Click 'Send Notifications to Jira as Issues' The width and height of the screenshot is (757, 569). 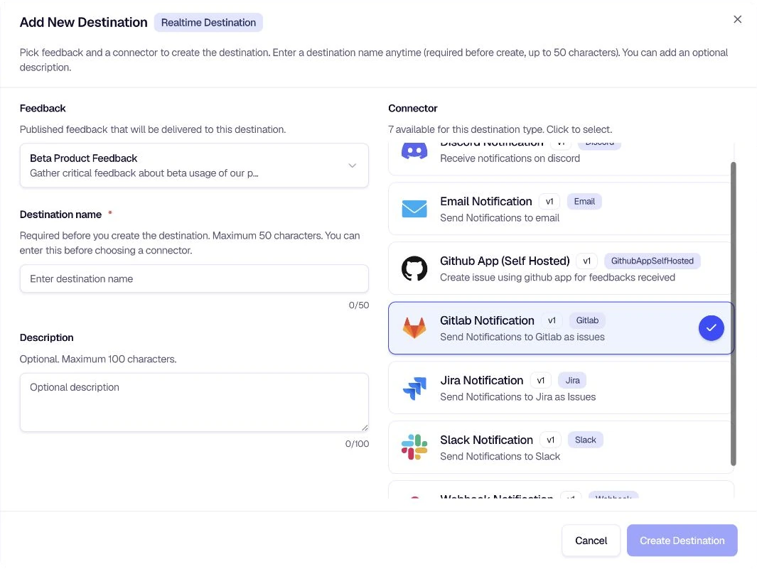pyautogui.click(x=517, y=396)
